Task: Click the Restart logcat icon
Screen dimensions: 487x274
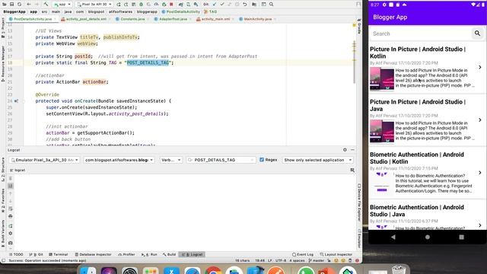Action: click(x=10, y=226)
